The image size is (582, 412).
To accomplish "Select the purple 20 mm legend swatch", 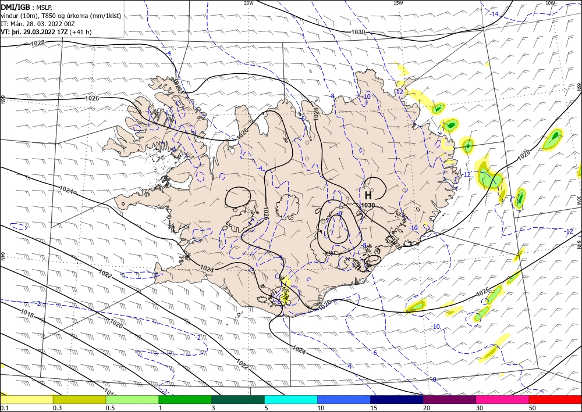I will point(449,399).
